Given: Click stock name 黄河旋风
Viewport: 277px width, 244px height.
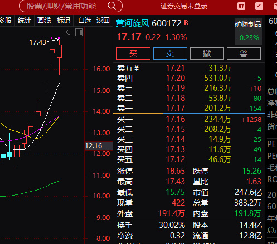Looking at the screenshot, I should pos(133,23).
